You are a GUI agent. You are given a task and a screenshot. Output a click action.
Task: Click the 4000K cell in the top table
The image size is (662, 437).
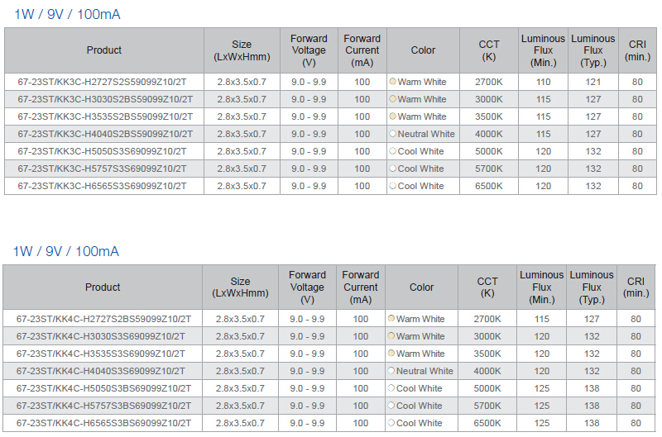[489, 134]
